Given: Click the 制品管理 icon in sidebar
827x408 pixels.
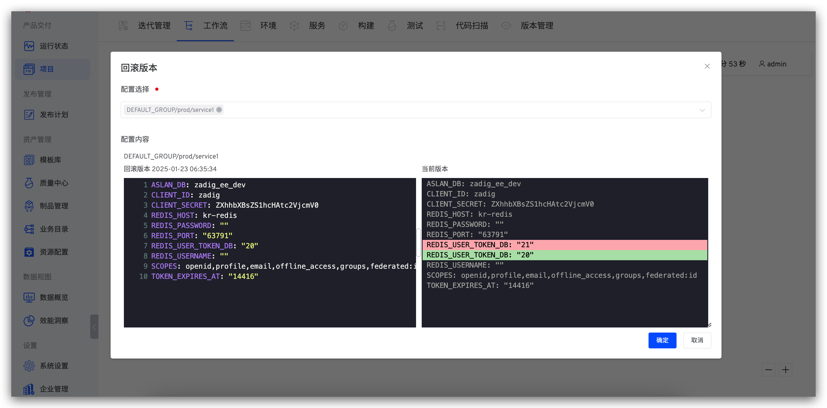Looking at the screenshot, I should (29, 206).
